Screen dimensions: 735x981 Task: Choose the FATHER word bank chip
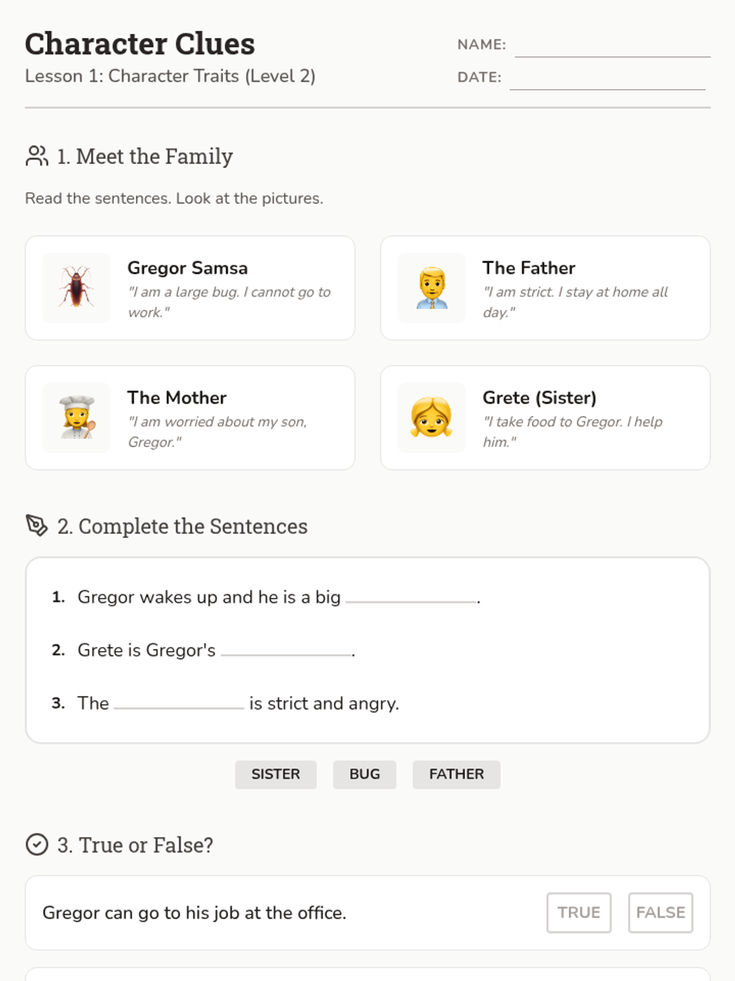[456, 774]
